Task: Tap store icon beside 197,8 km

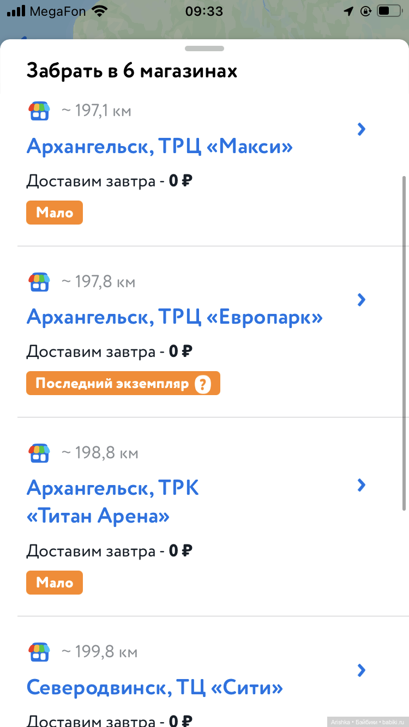Action: coord(39,282)
